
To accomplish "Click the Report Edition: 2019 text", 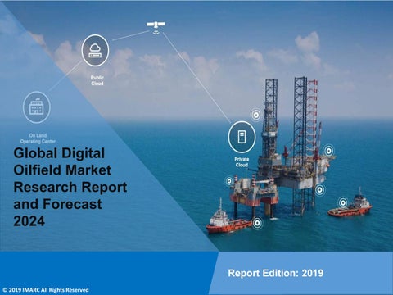I will (276, 273).
